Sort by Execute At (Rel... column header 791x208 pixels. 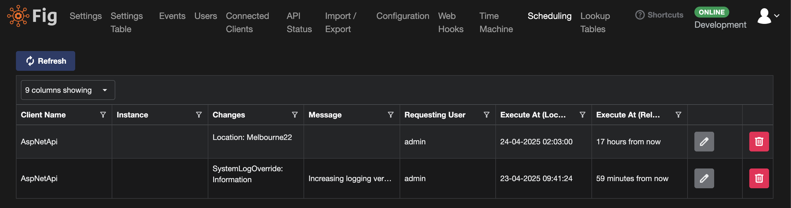click(628, 115)
